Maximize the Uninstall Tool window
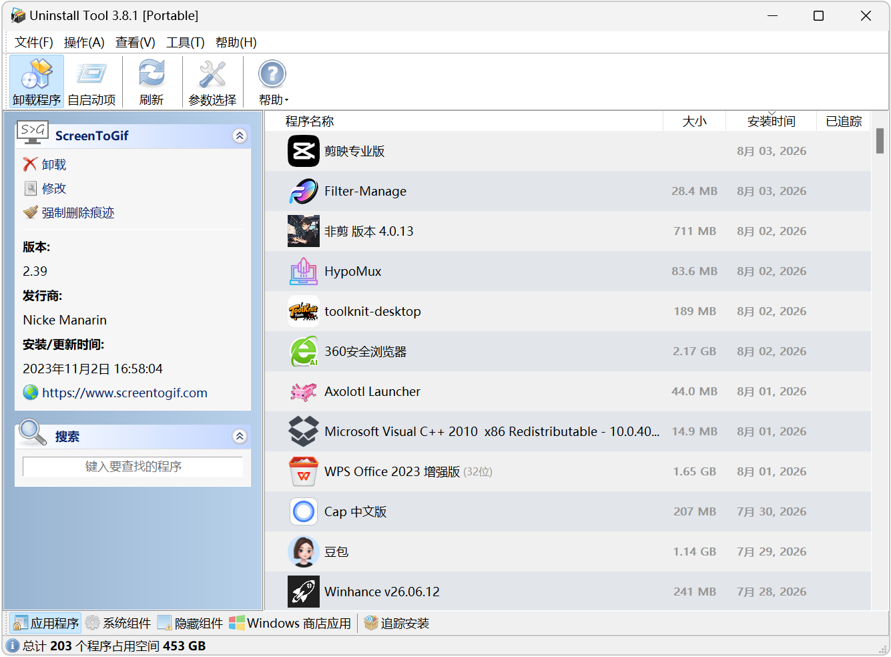The height and width of the screenshot is (657, 891). pyautogui.click(x=818, y=15)
